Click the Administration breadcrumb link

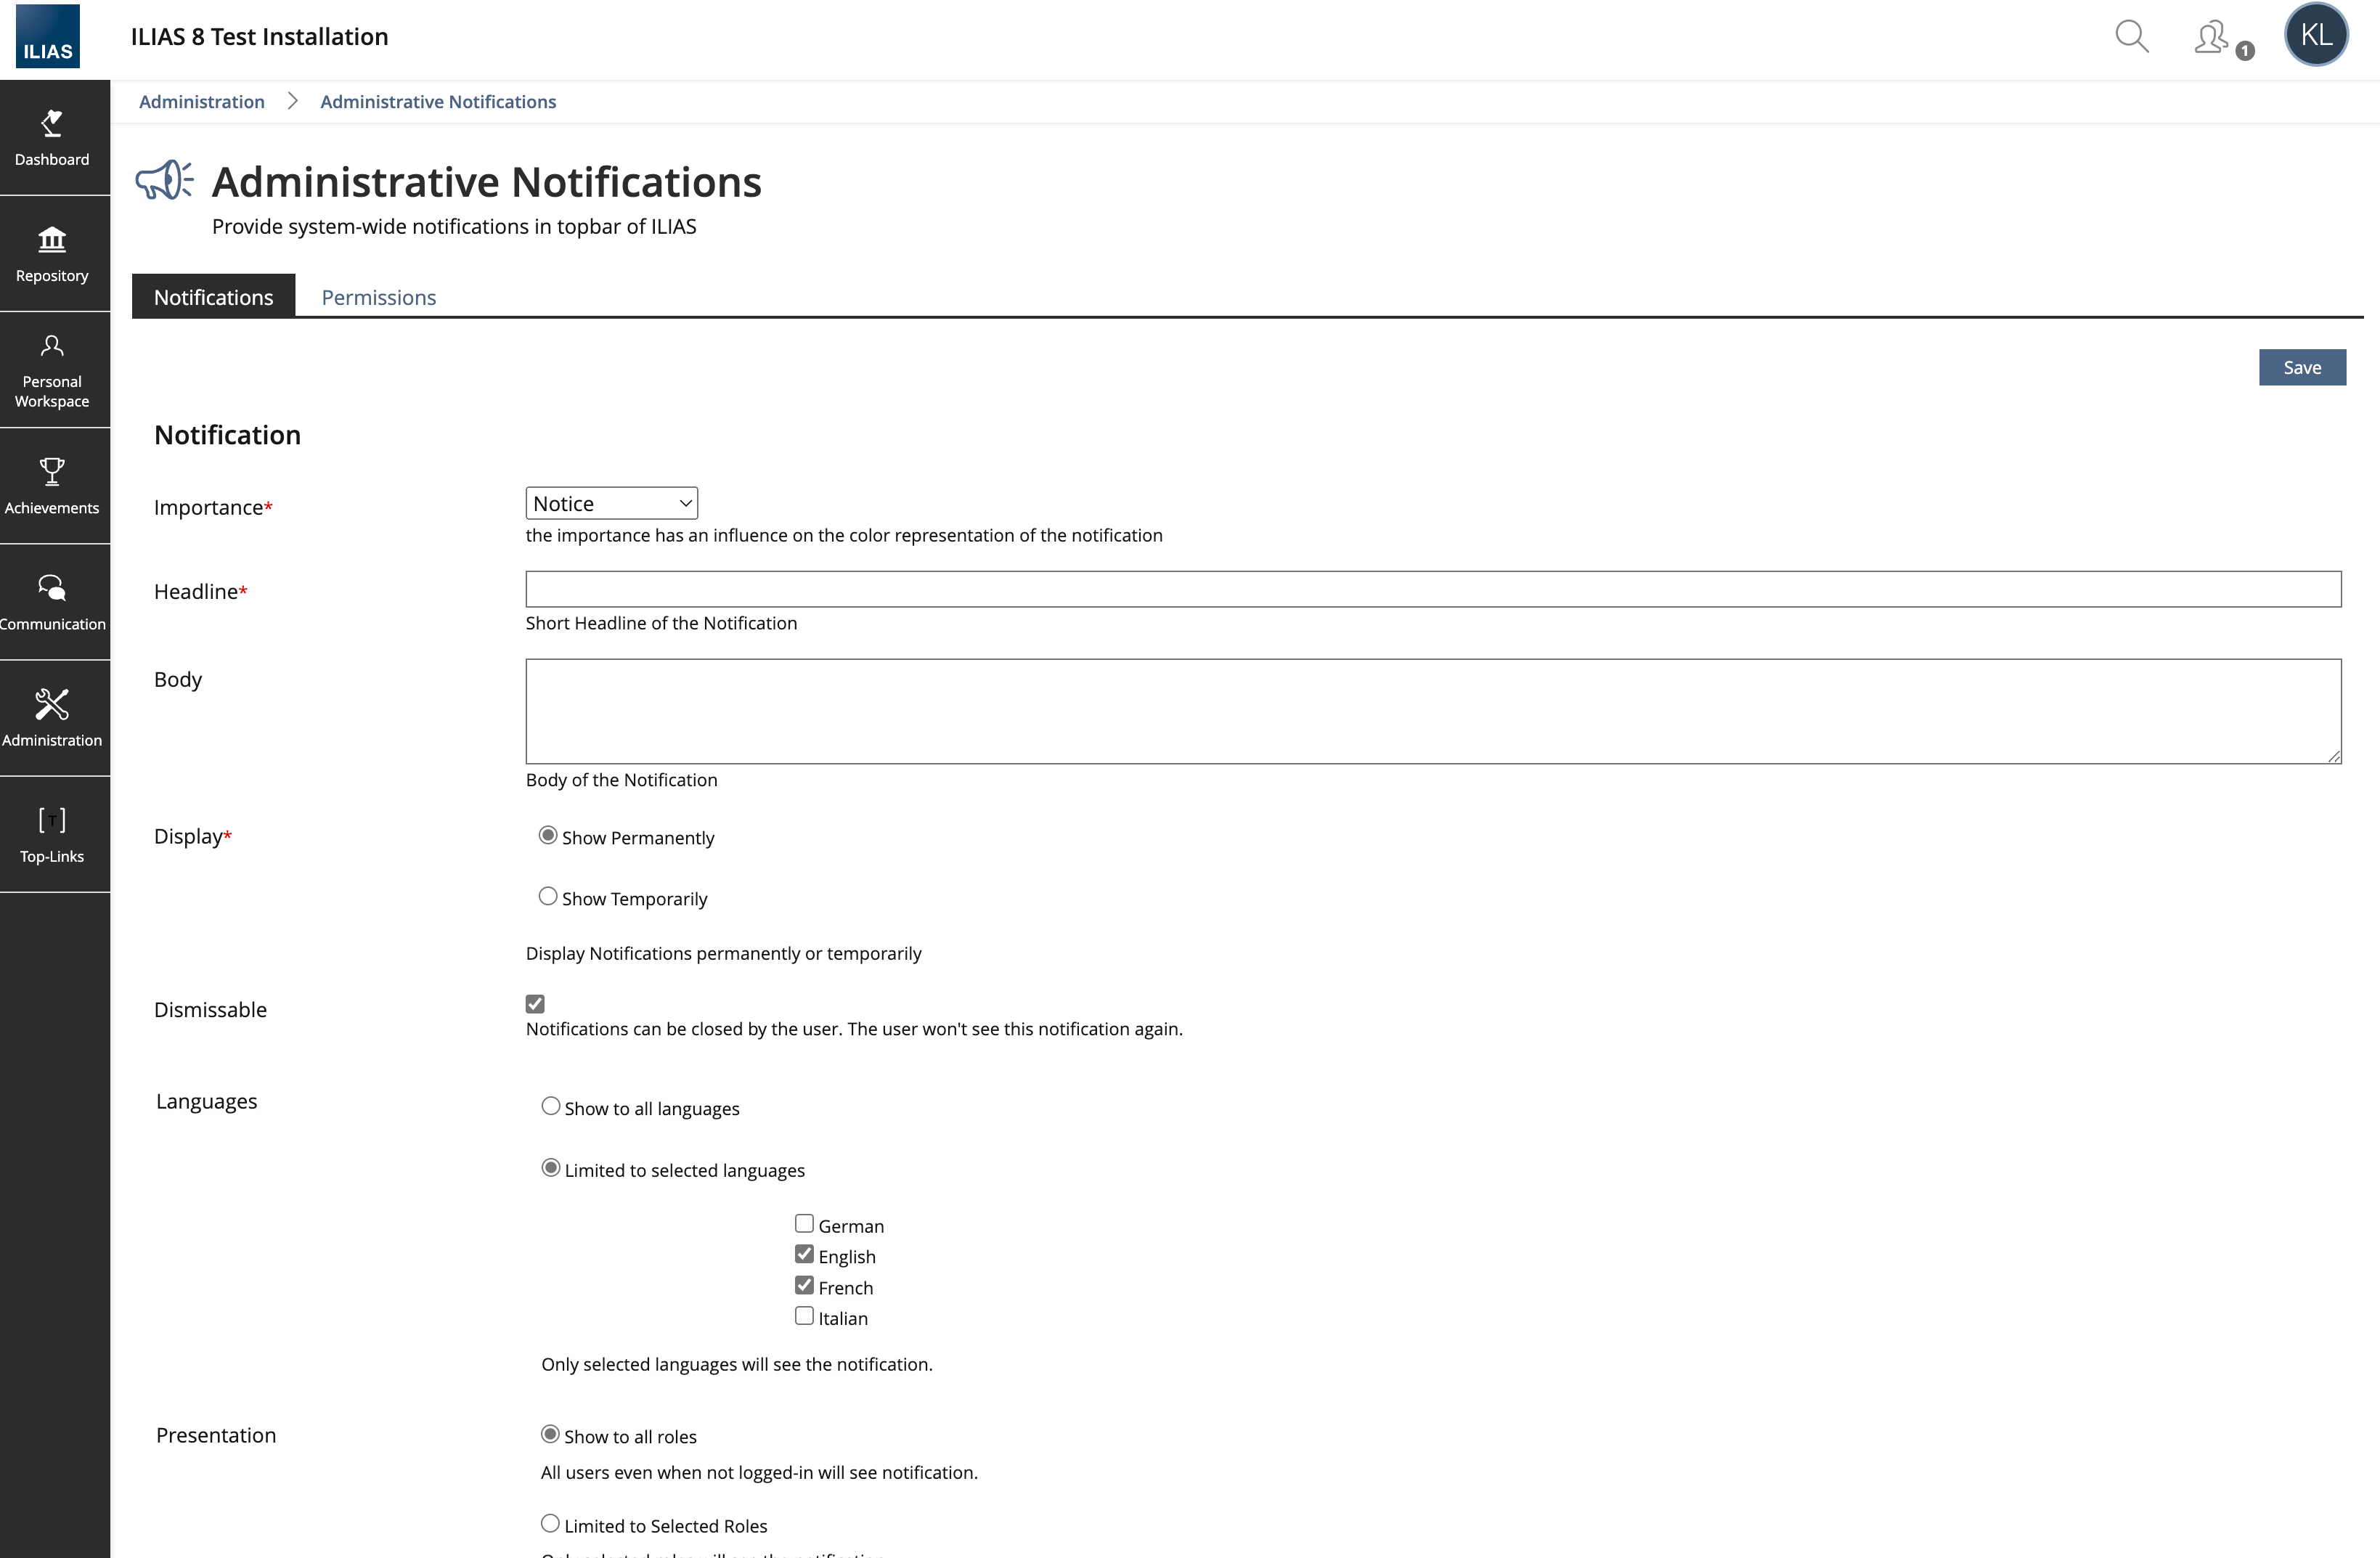[x=202, y=102]
